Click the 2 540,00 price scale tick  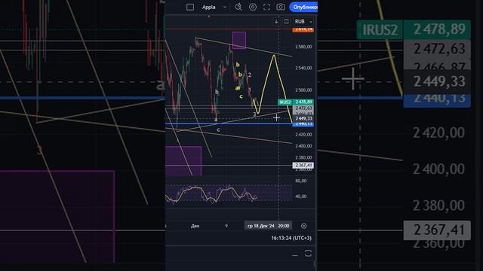[x=303, y=68]
